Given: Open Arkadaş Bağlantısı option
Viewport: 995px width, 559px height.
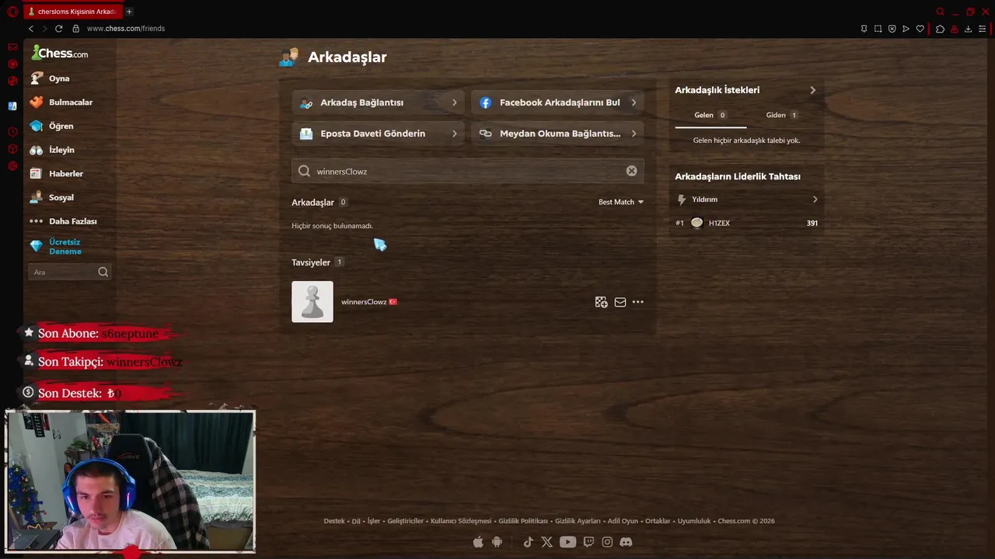Looking at the screenshot, I should (x=379, y=102).
